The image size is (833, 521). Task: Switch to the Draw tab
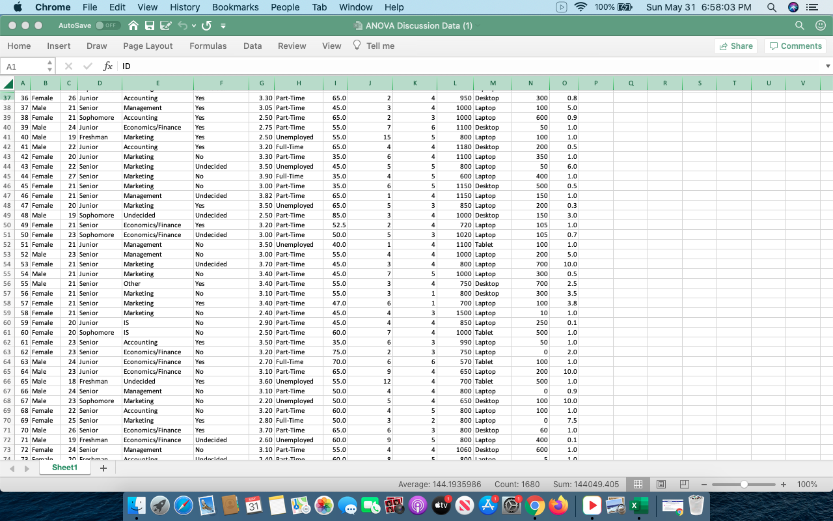(96, 46)
